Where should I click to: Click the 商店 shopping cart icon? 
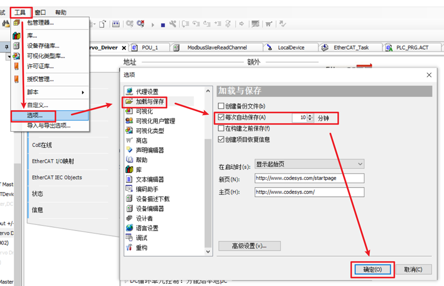tap(129, 140)
